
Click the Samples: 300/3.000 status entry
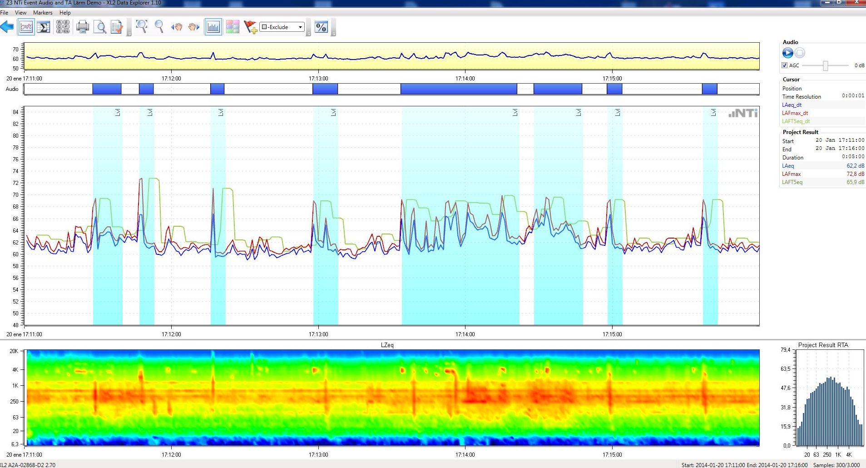point(836,465)
